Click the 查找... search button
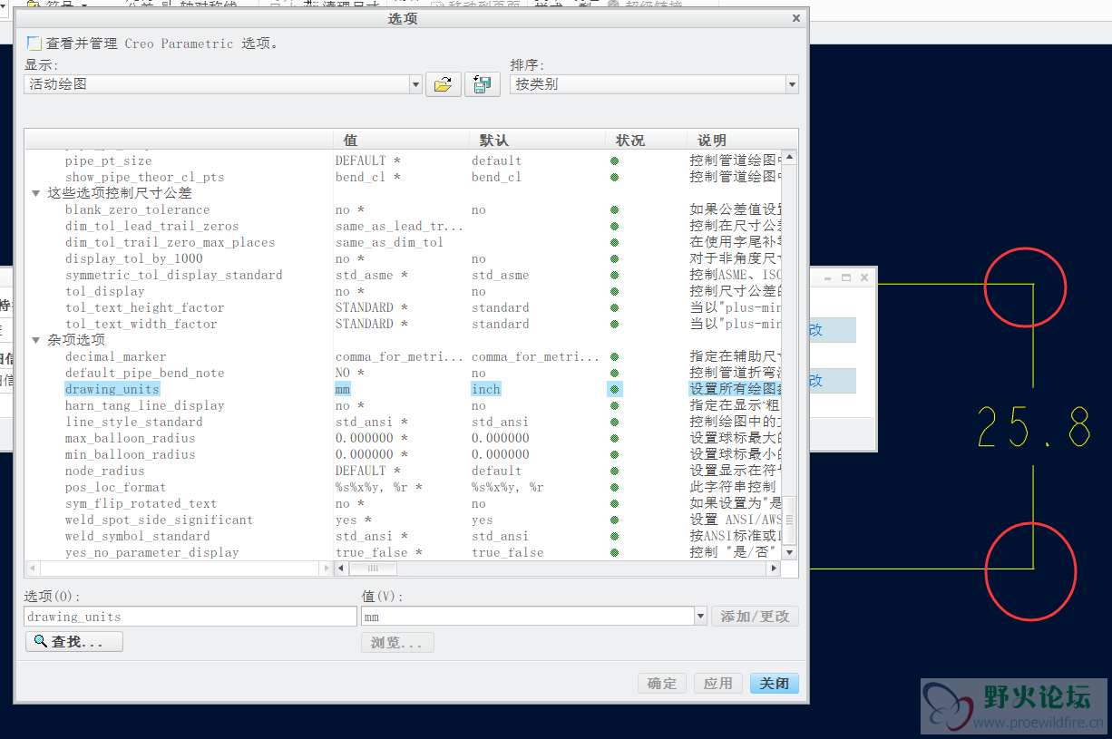The height and width of the screenshot is (739, 1112). tap(74, 642)
